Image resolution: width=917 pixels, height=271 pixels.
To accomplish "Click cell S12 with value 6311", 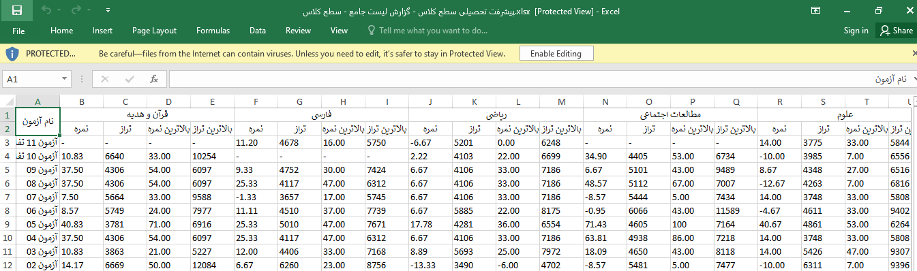I will [x=823, y=265].
